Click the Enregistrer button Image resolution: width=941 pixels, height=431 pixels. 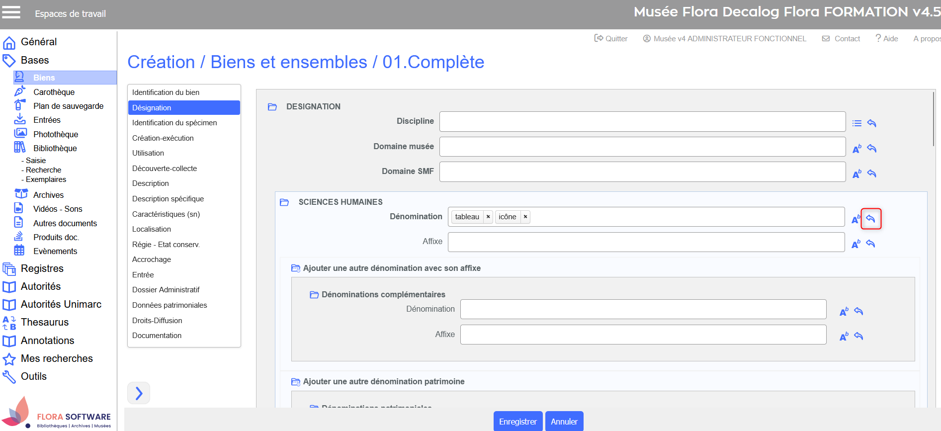(517, 422)
